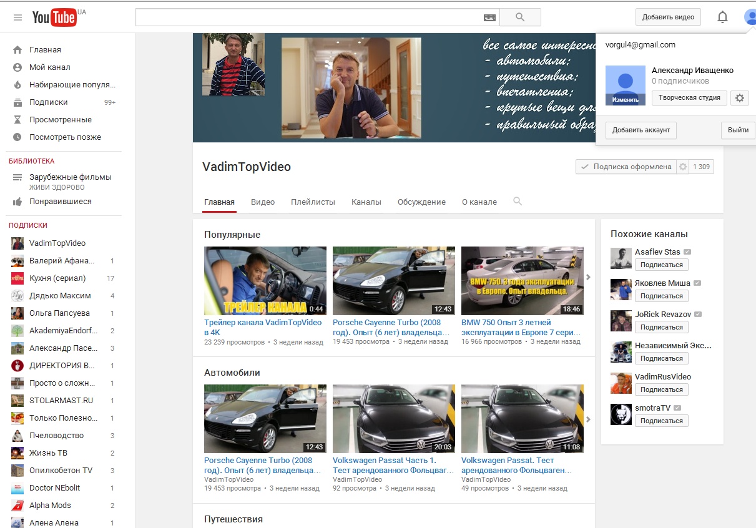Open subscription settings gear beside Подписка оформлена
This screenshot has height=528, width=756.
[x=683, y=167]
